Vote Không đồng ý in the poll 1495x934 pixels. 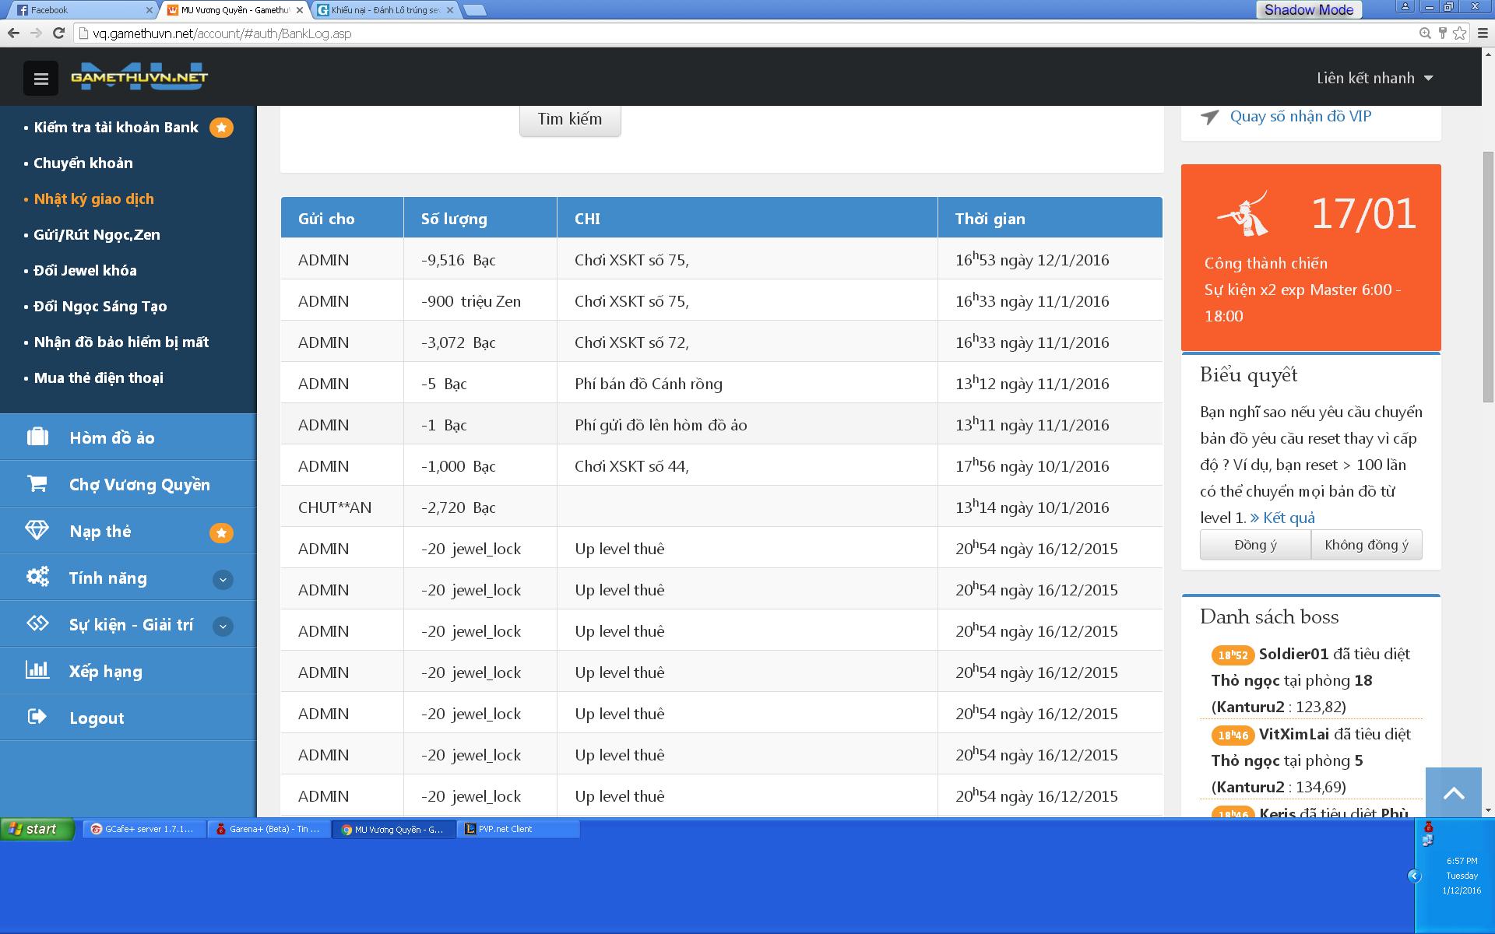pos(1366,545)
